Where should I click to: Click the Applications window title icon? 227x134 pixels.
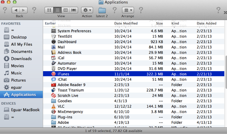point(101,2)
